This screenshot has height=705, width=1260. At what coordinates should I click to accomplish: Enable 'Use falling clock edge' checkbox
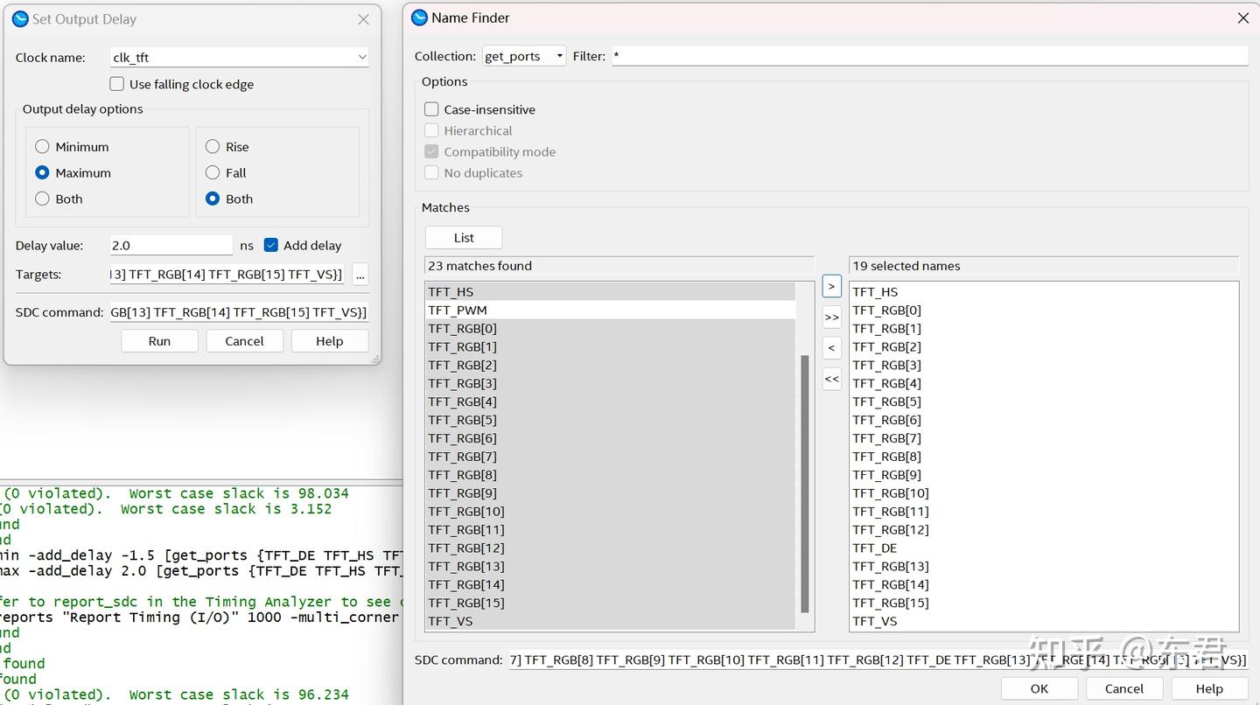pyautogui.click(x=117, y=84)
